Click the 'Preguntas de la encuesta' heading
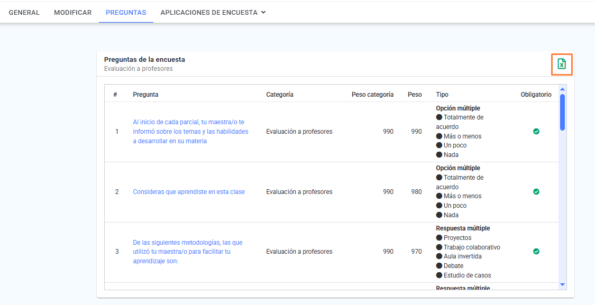This screenshot has width=595, height=305. pyautogui.click(x=144, y=60)
